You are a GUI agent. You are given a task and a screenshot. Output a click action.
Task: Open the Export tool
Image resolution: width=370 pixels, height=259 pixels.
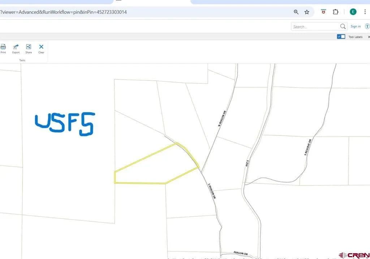16,47
